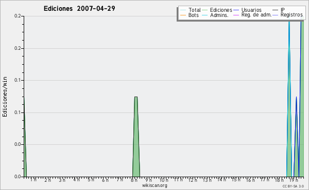
Task: Click the Admins. legend entry label
Action: 219,15
